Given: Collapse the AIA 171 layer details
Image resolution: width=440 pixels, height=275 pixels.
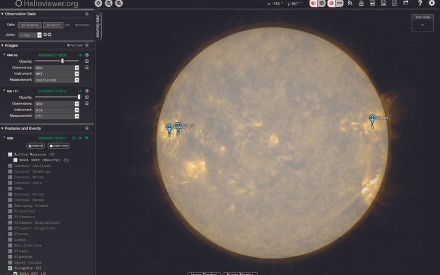Looking at the screenshot, I should (x=4, y=91).
